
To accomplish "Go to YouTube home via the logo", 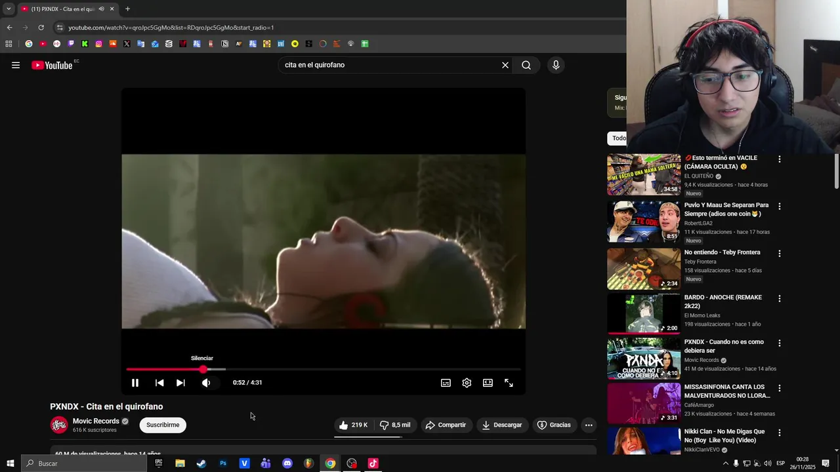I will (52, 65).
